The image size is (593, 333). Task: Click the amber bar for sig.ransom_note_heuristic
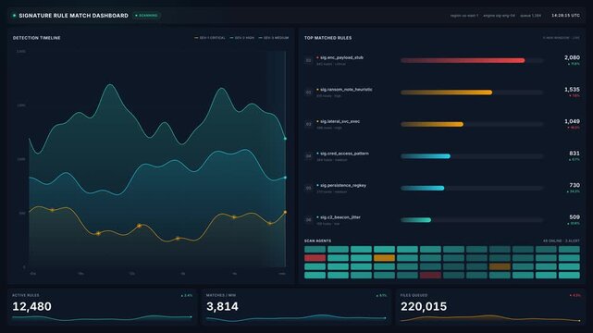pyautogui.click(x=446, y=92)
